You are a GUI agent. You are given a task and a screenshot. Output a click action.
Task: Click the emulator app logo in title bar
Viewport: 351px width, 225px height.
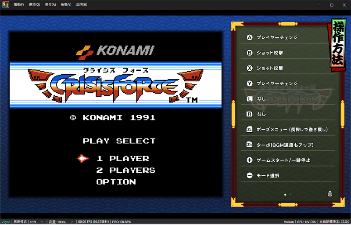point(6,5)
